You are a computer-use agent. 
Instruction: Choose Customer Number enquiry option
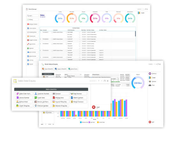point(42,94)
